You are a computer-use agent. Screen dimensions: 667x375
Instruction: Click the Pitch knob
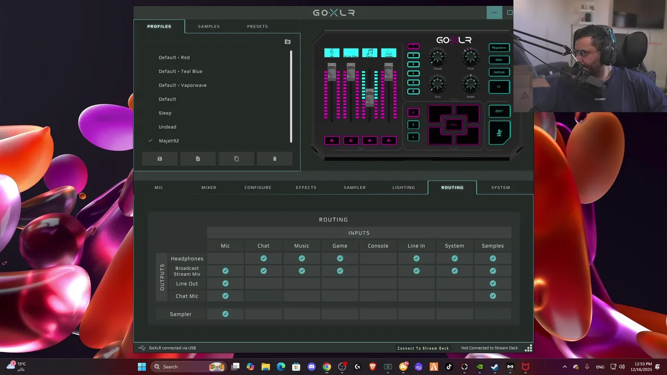[x=471, y=56]
